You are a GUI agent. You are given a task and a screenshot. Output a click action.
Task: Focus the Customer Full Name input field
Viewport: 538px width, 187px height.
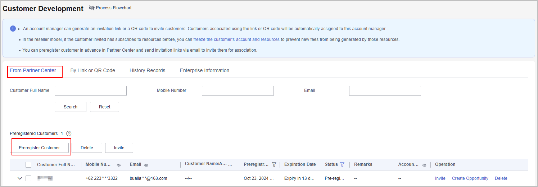[x=91, y=91]
